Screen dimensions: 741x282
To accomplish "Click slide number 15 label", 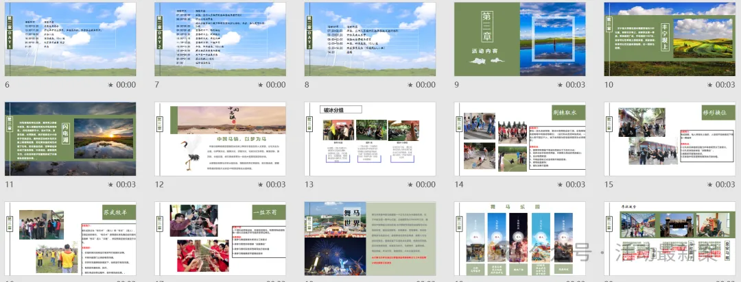I will [609, 184].
